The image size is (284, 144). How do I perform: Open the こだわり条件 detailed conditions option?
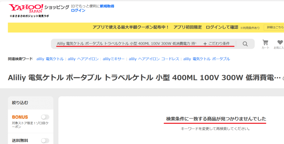(x=217, y=43)
